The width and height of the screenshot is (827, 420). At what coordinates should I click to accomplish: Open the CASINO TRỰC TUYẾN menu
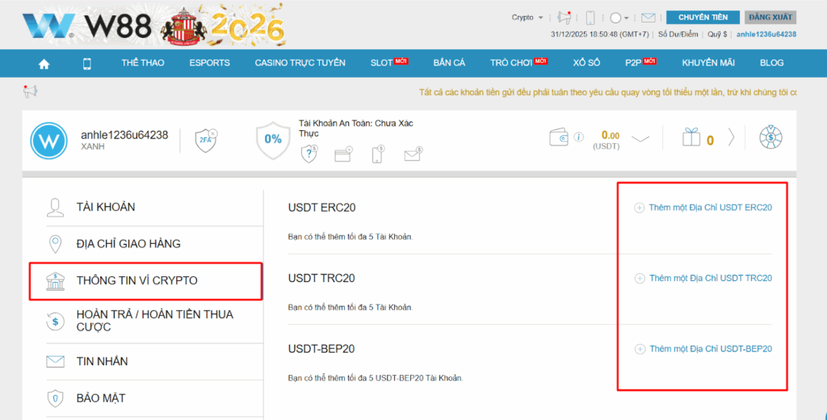click(x=300, y=63)
